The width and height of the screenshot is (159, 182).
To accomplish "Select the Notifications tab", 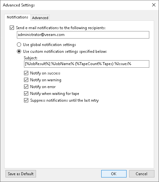I will (18, 17).
